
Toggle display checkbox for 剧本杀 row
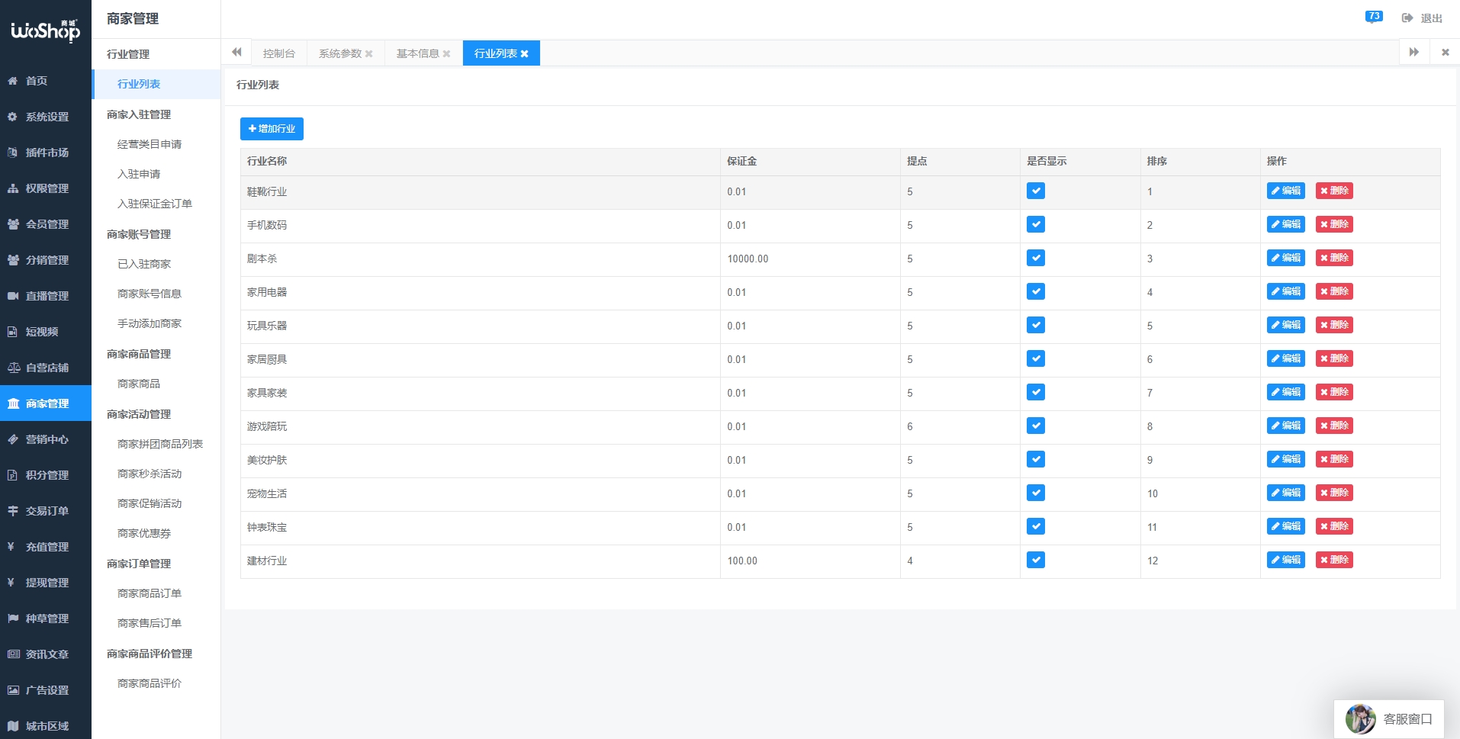1035,259
